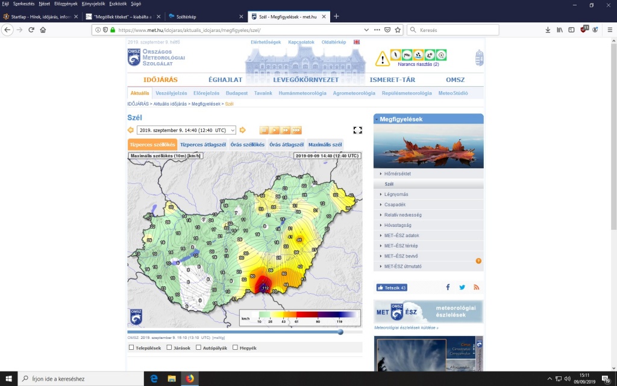The image size is (617, 386).
Task: Open the RSS feed icon
Action: point(476,288)
